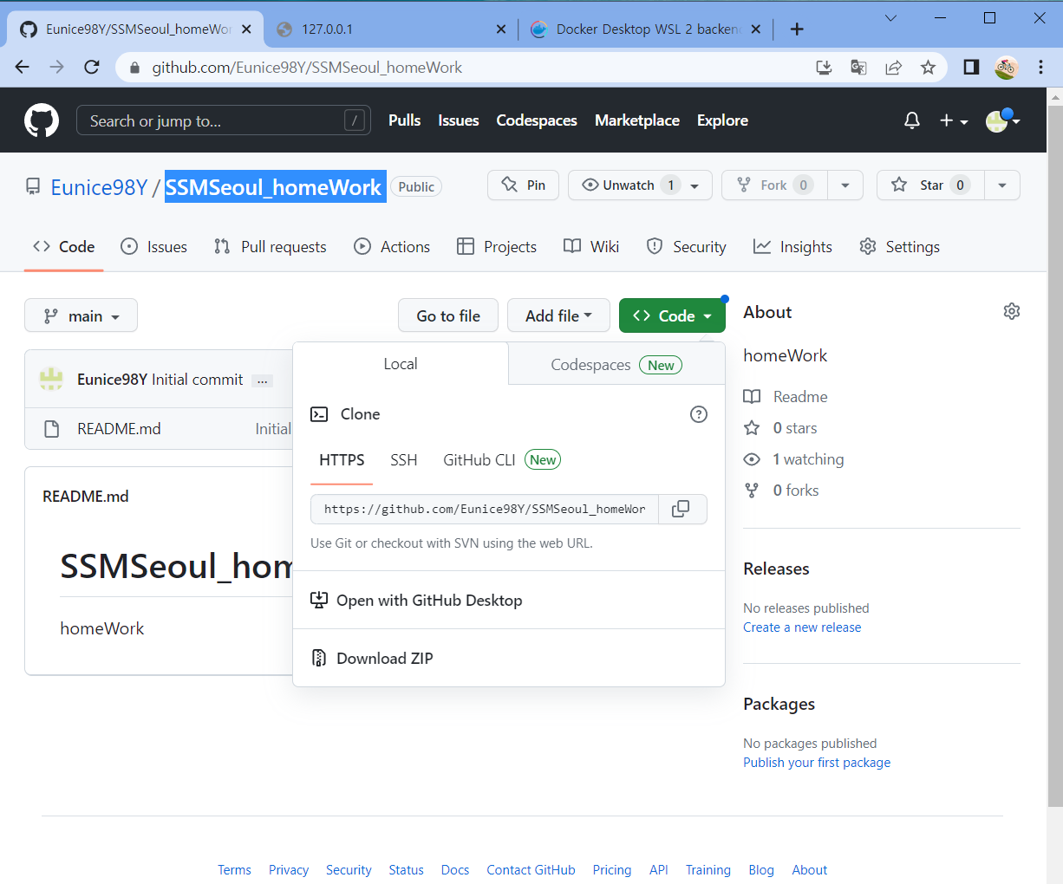Select the SSH clone tab
This screenshot has width=1063, height=884.
[403, 460]
